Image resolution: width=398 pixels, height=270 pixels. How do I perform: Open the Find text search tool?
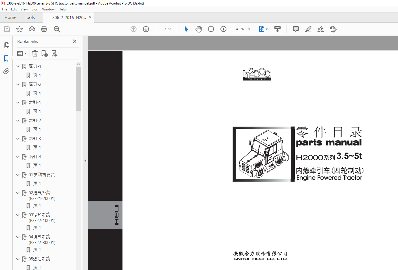57,29
